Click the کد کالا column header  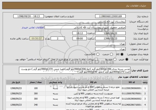point(132,82)
